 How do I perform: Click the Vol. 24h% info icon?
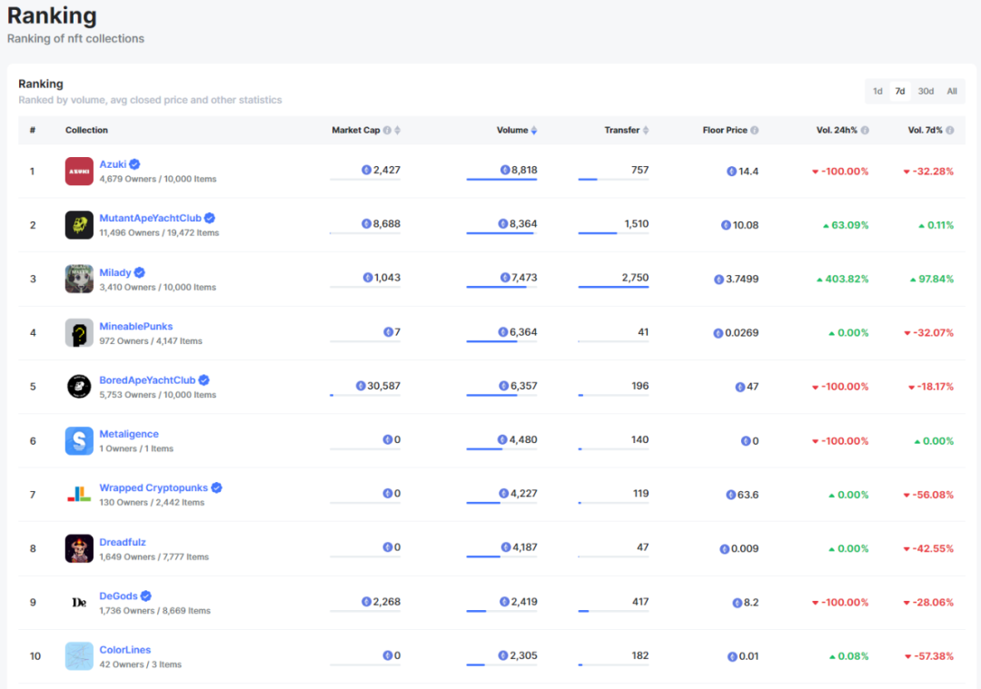[x=865, y=130]
